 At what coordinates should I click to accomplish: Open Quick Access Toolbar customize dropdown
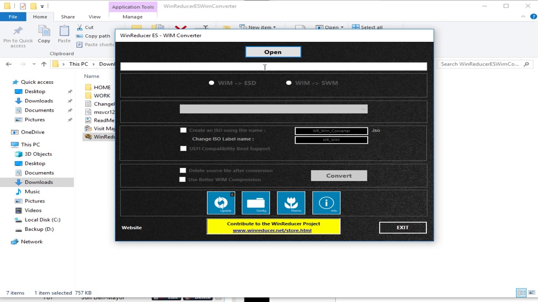42,6
